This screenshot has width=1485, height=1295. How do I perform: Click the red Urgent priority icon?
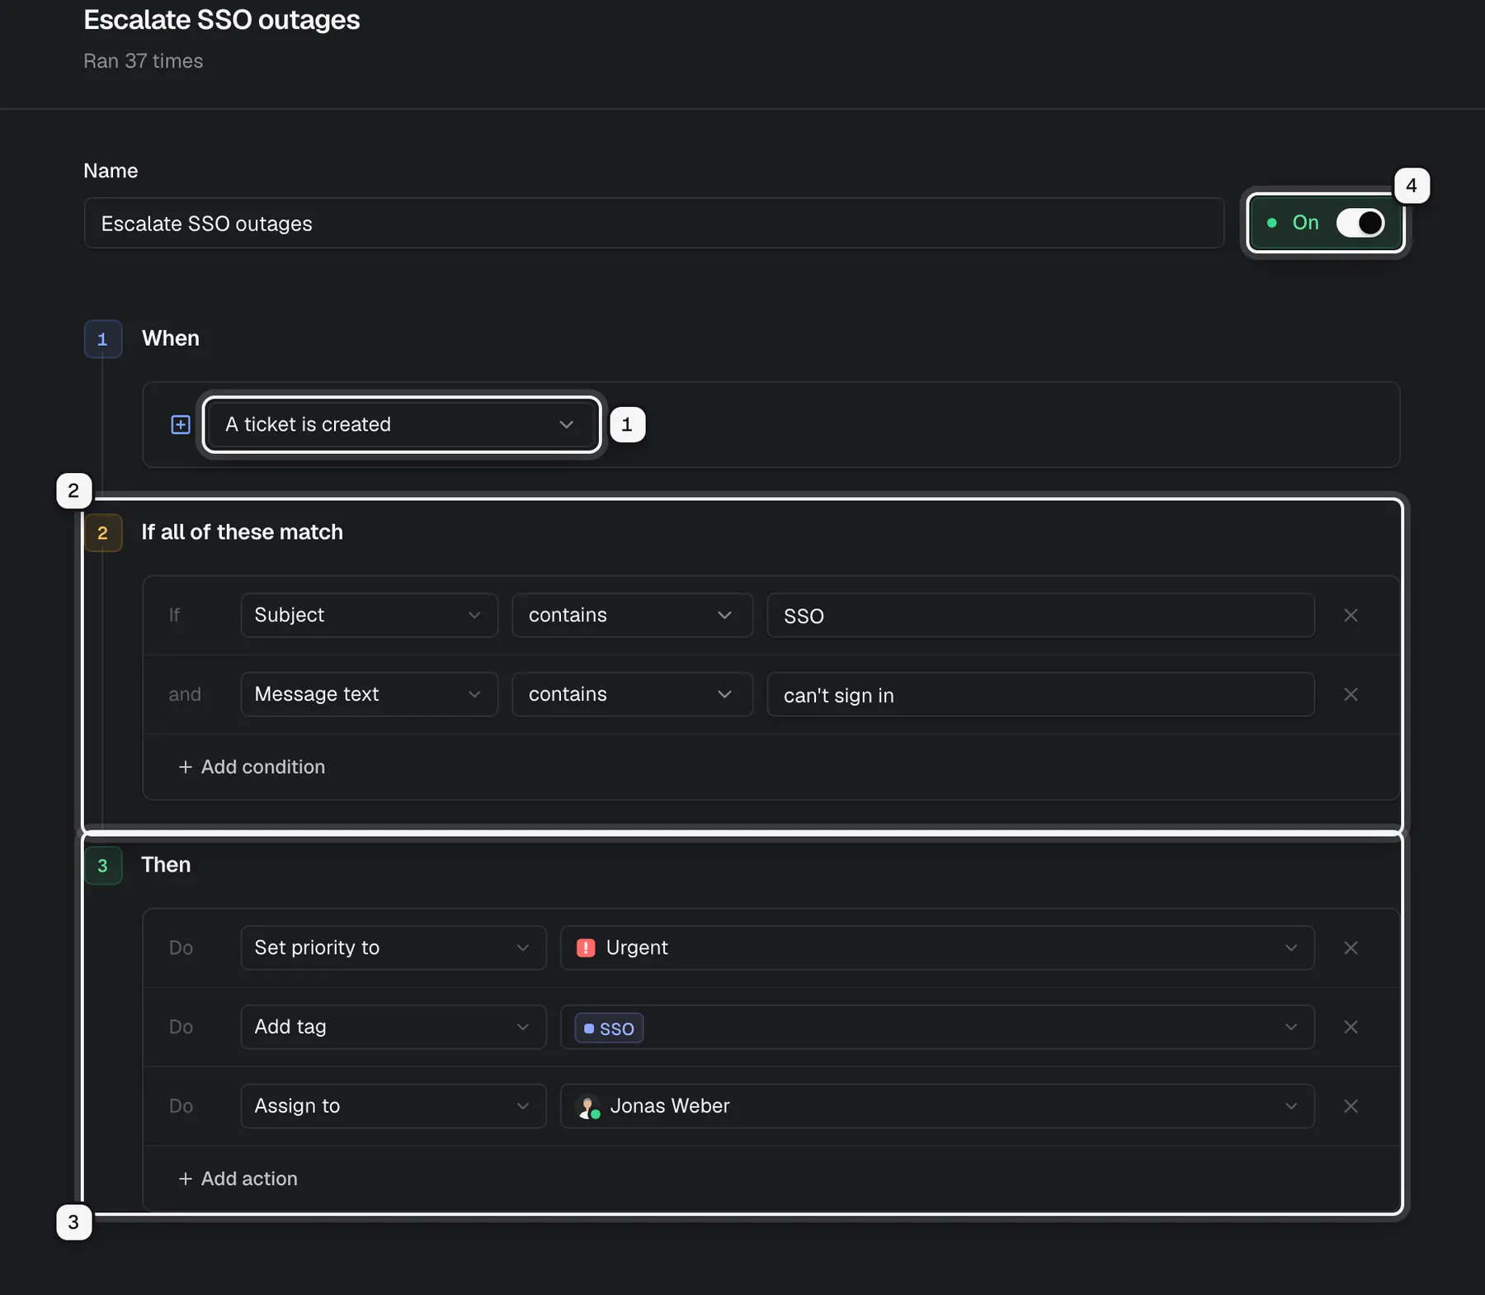tap(586, 948)
